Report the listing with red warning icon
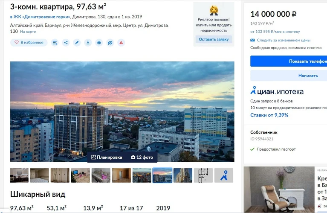The height and width of the screenshot is (213, 327). [121, 43]
